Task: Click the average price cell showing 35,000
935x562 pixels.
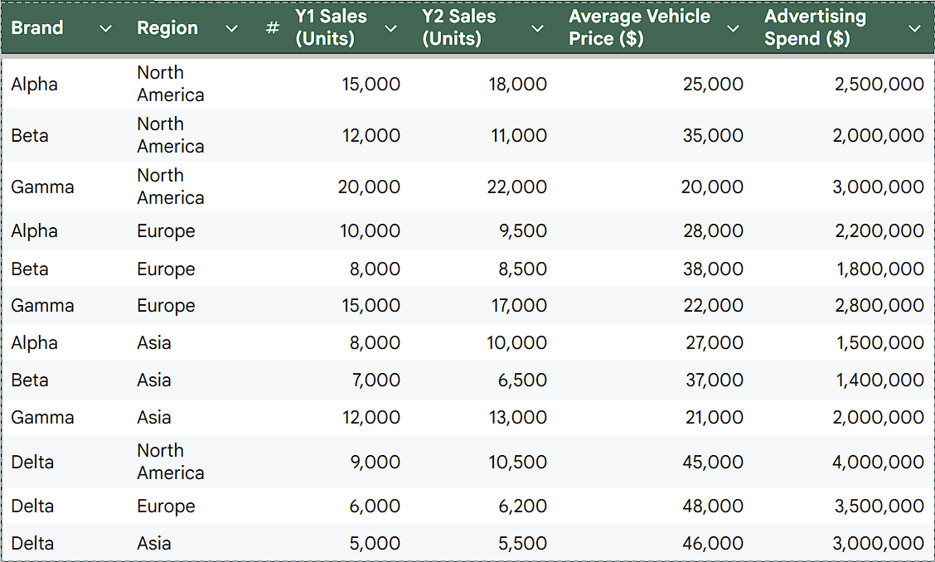Action: (713, 136)
